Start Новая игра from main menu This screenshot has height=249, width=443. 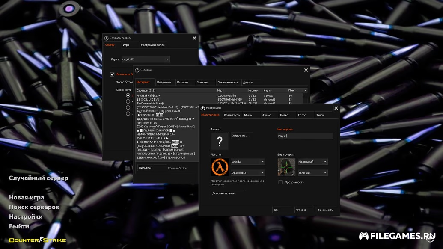27,197
